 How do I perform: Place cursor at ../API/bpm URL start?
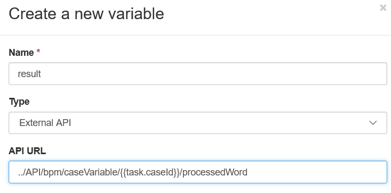pyautogui.click(x=39, y=172)
